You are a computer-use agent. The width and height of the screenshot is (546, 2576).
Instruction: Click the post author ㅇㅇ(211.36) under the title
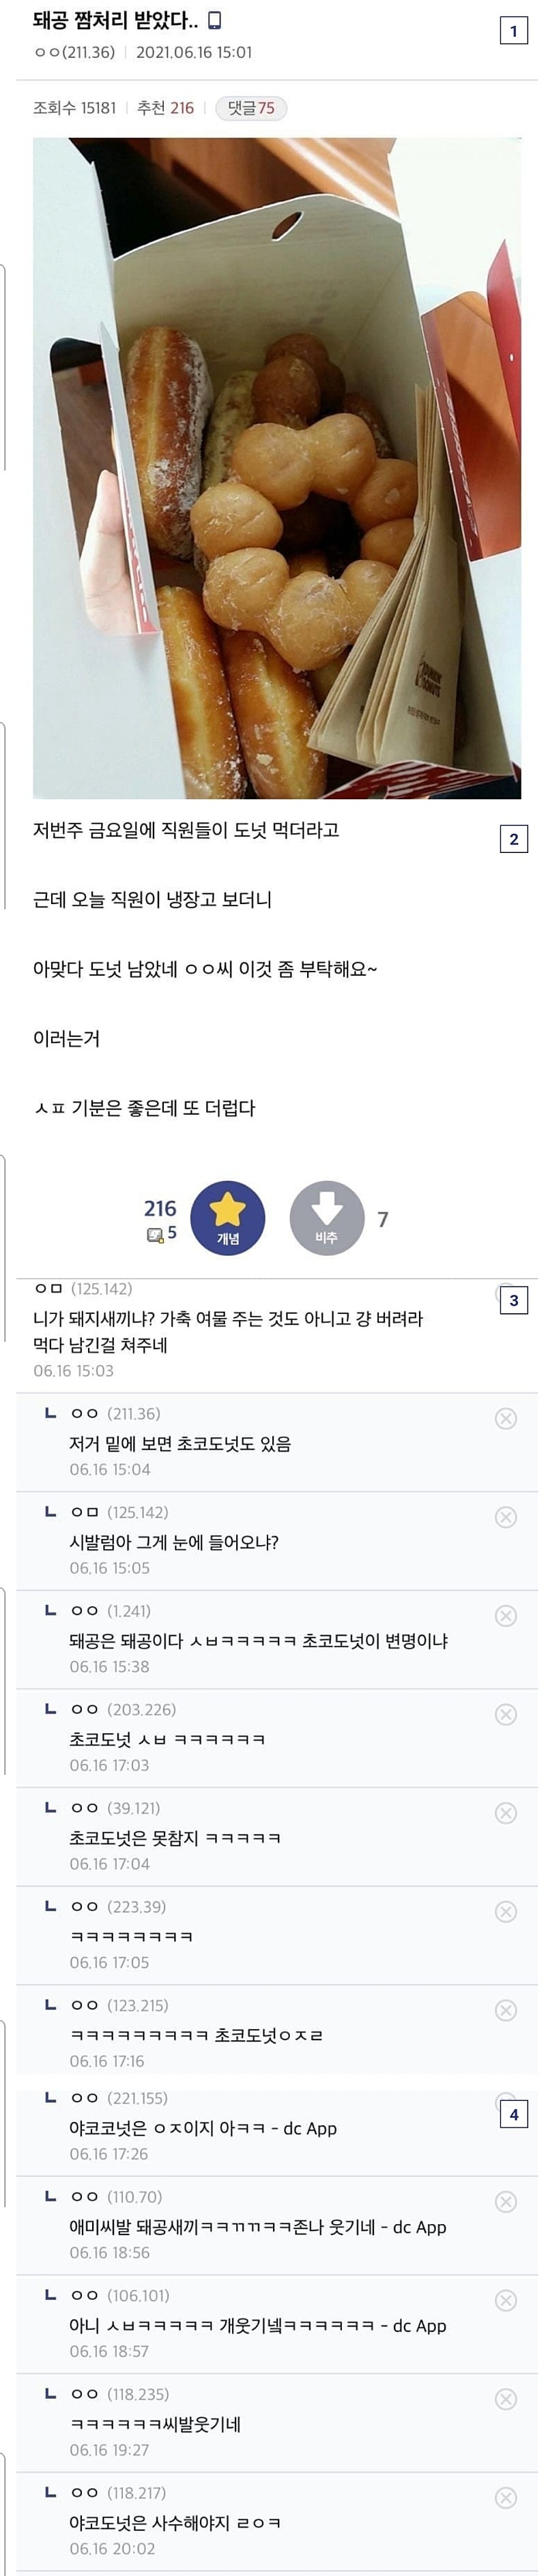[x=75, y=52]
